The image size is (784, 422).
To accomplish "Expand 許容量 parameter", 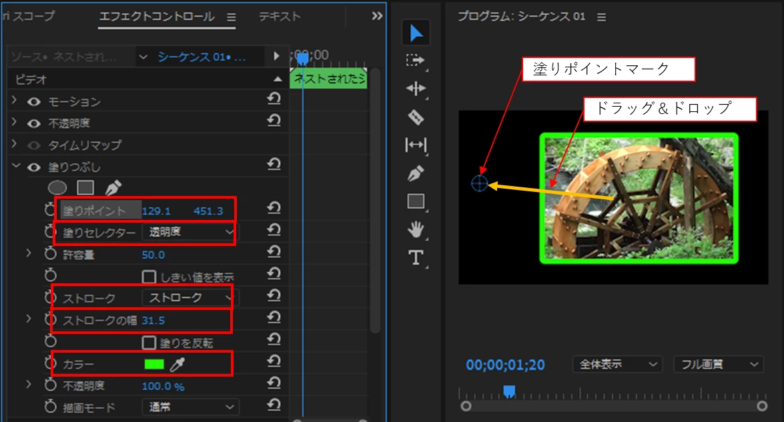I will coord(29,254).
